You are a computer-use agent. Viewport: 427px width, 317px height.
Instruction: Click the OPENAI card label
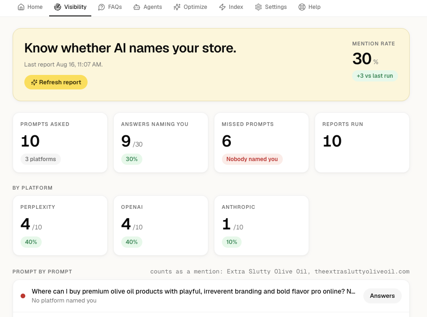coord(132,207)
